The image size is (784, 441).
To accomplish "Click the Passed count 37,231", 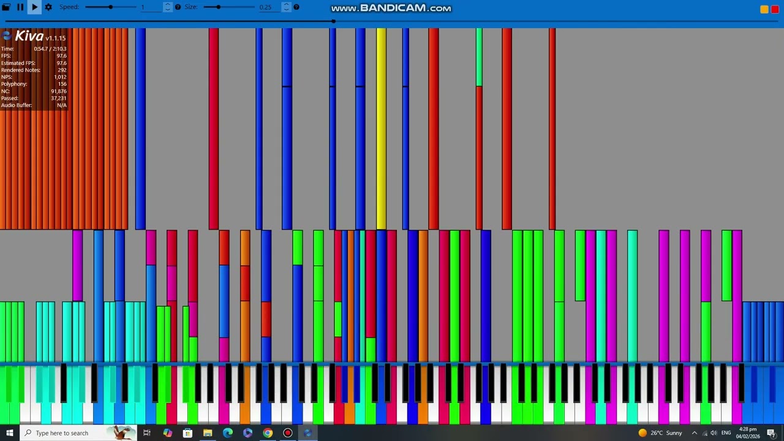I will (x=59, y=98).
